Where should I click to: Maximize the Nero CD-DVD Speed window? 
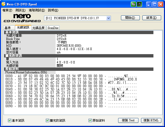[155, 4]
